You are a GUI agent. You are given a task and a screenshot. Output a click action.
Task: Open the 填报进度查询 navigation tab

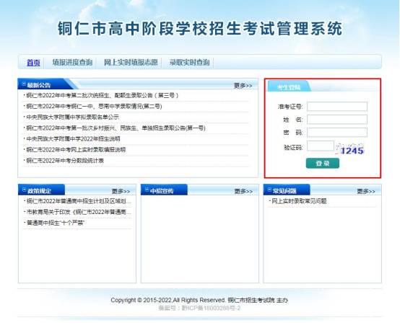tap(72, 63)
